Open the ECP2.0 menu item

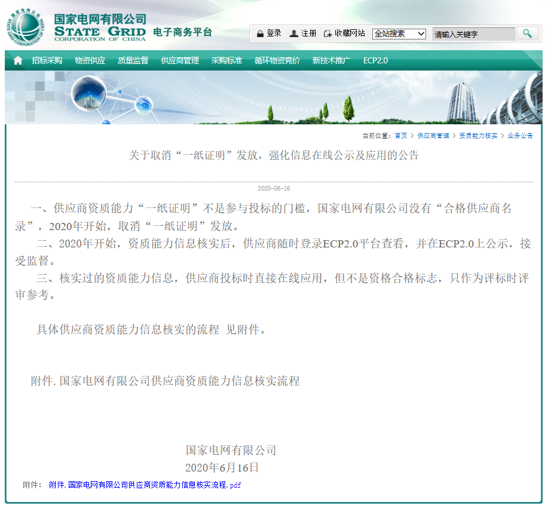(375, 60)
